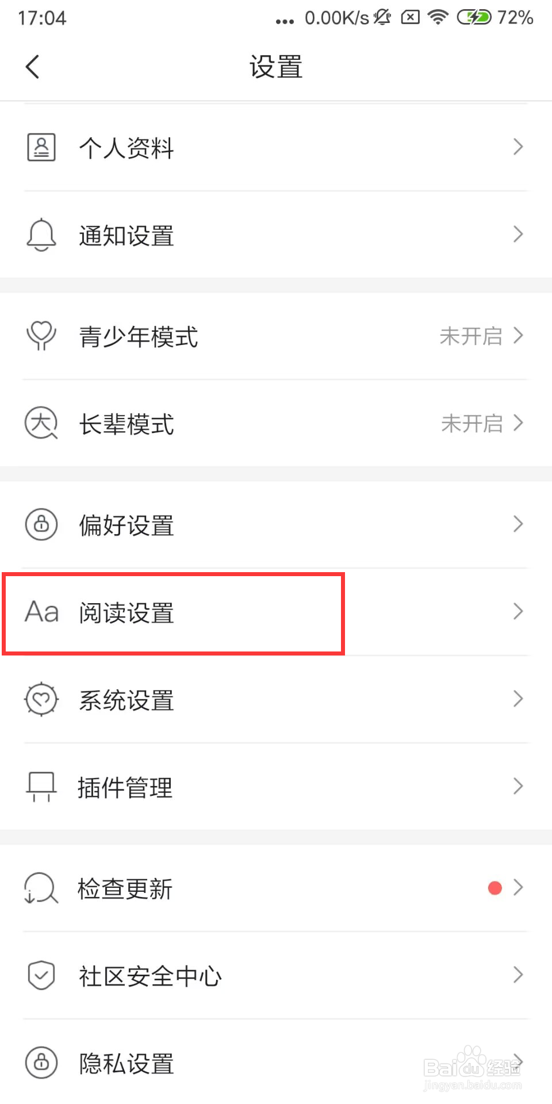
Task: Tap the bell icon for 通知设置
Action: click(x=41, y=235)
